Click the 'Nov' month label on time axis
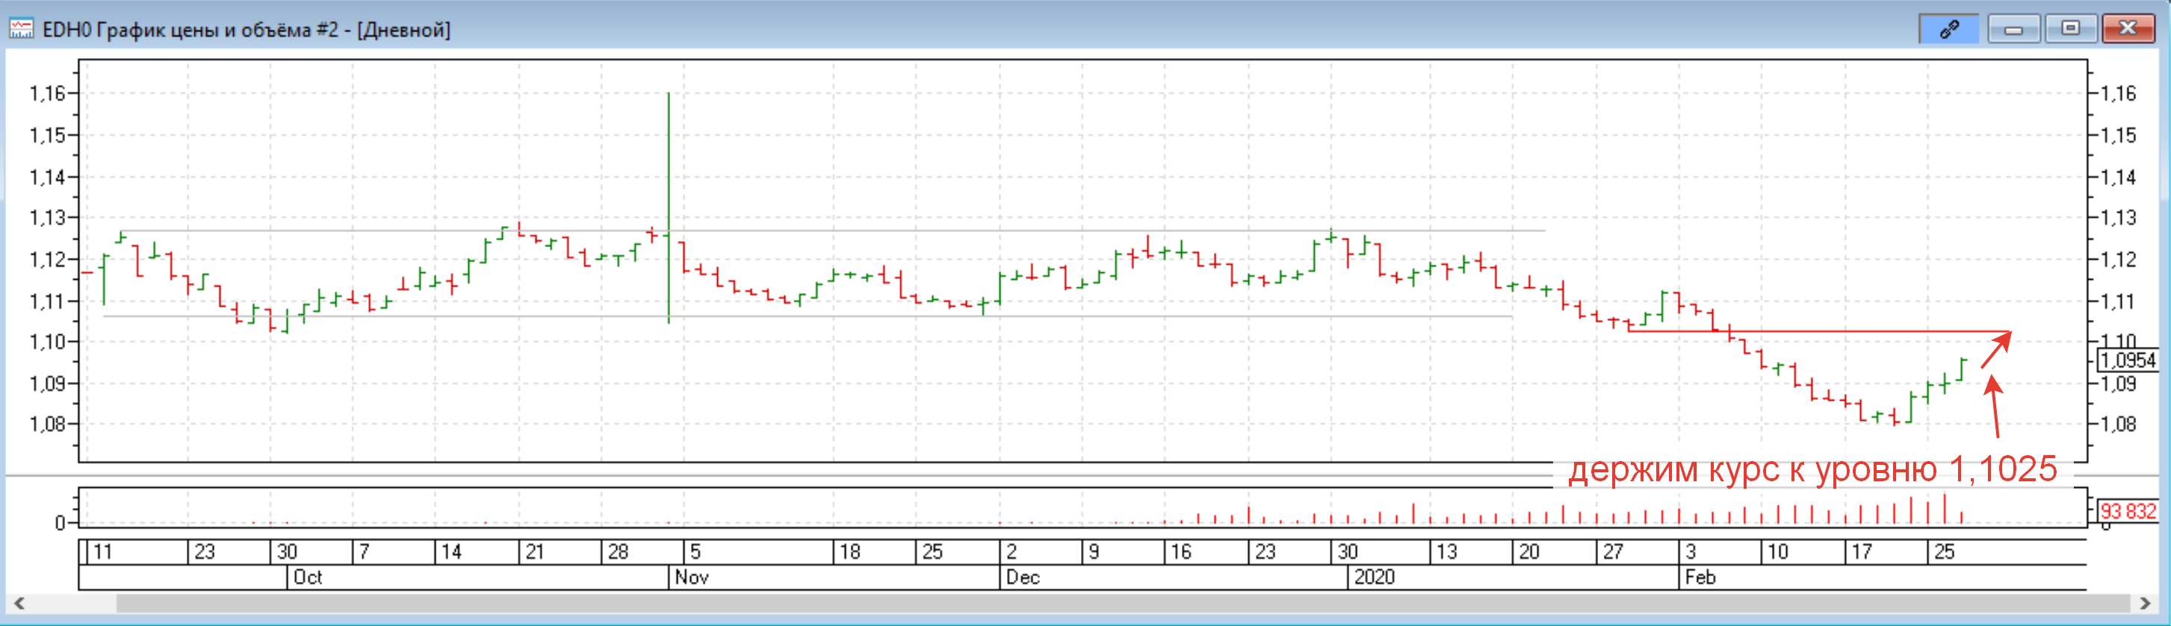 [692, 578]
